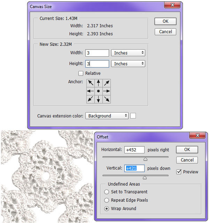Click the '2.317 Inches' width value

(x=100, y=26)
